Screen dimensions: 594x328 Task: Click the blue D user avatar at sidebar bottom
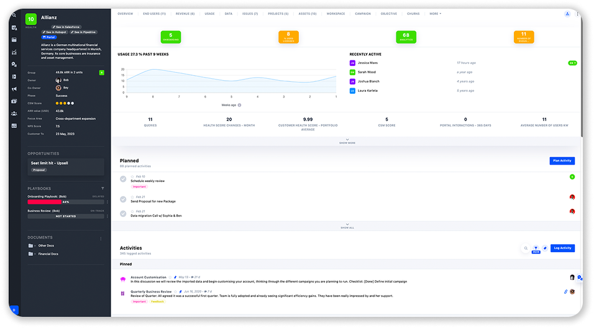pos(14,310)
